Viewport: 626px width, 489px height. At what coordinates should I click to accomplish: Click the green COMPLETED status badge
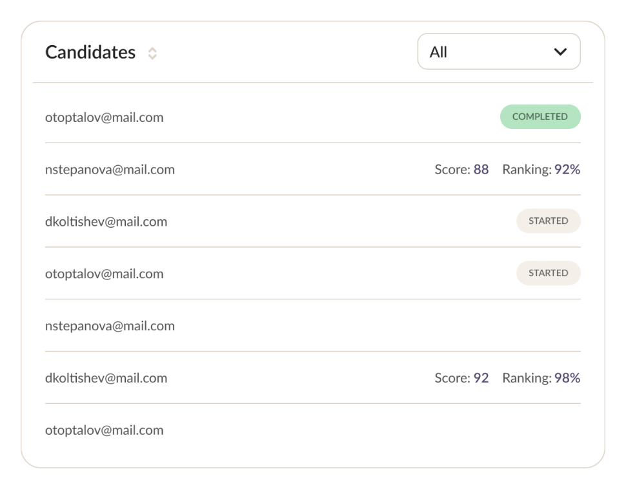(540, 117)
